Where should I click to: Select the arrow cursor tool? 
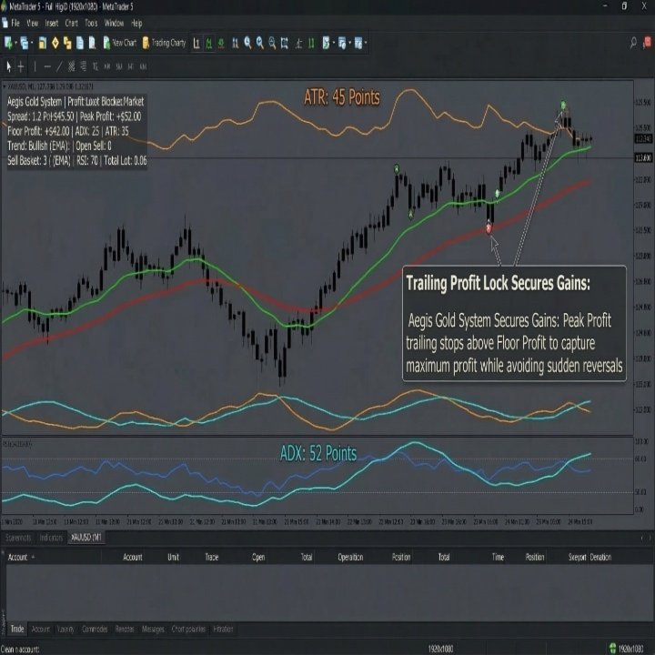click(x=9, y=66)
